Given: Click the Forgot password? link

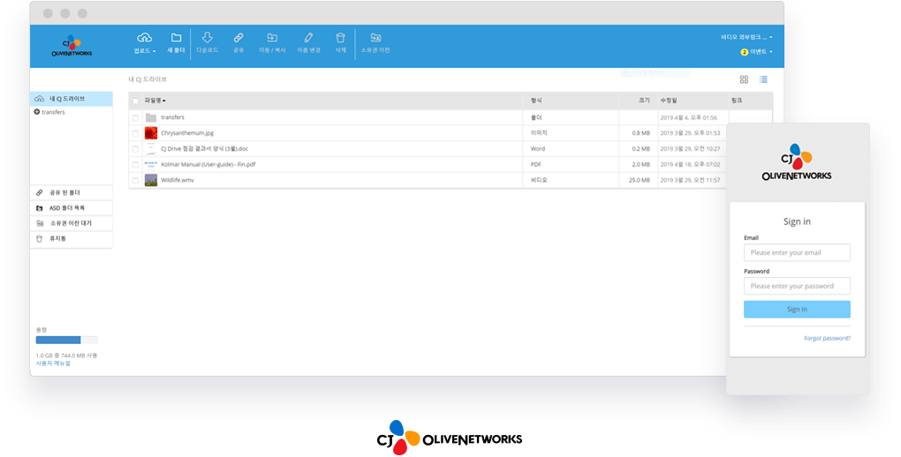Looking at the screenshot, I should coord(827,338).
